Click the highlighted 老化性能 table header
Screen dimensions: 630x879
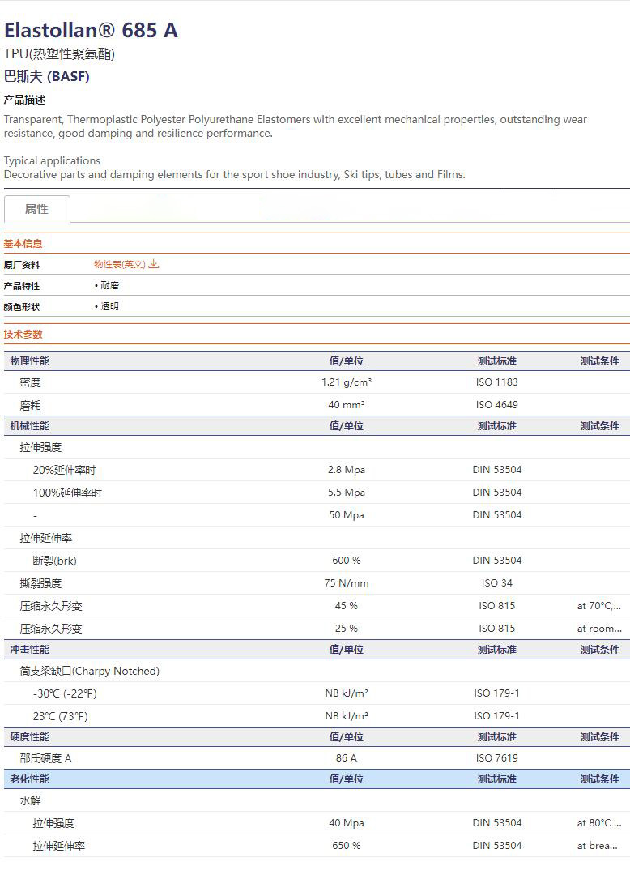pyautogui.click(x=29, y=779)
